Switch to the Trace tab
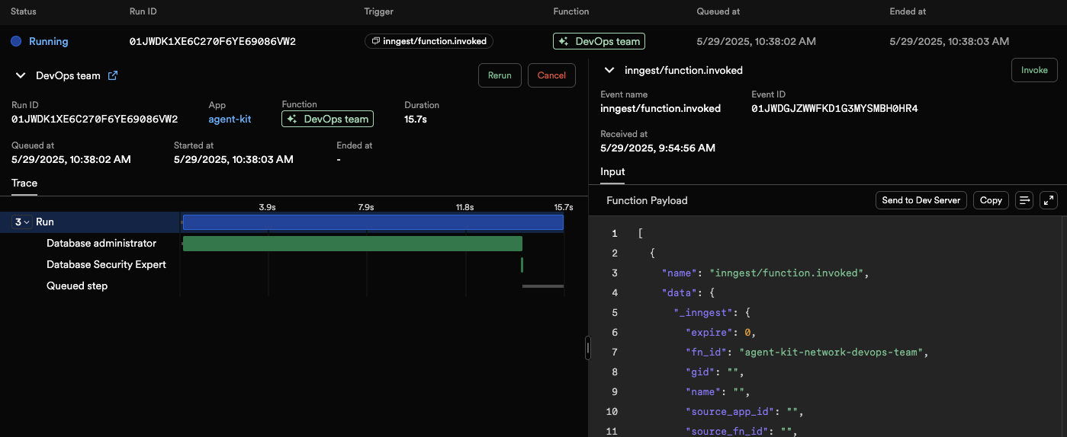The width and height of the screenshot is (1067, 437). [x=24, y=183]
